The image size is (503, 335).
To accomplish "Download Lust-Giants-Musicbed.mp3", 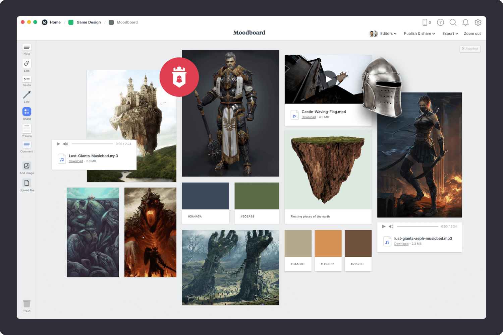I will 76,161.
